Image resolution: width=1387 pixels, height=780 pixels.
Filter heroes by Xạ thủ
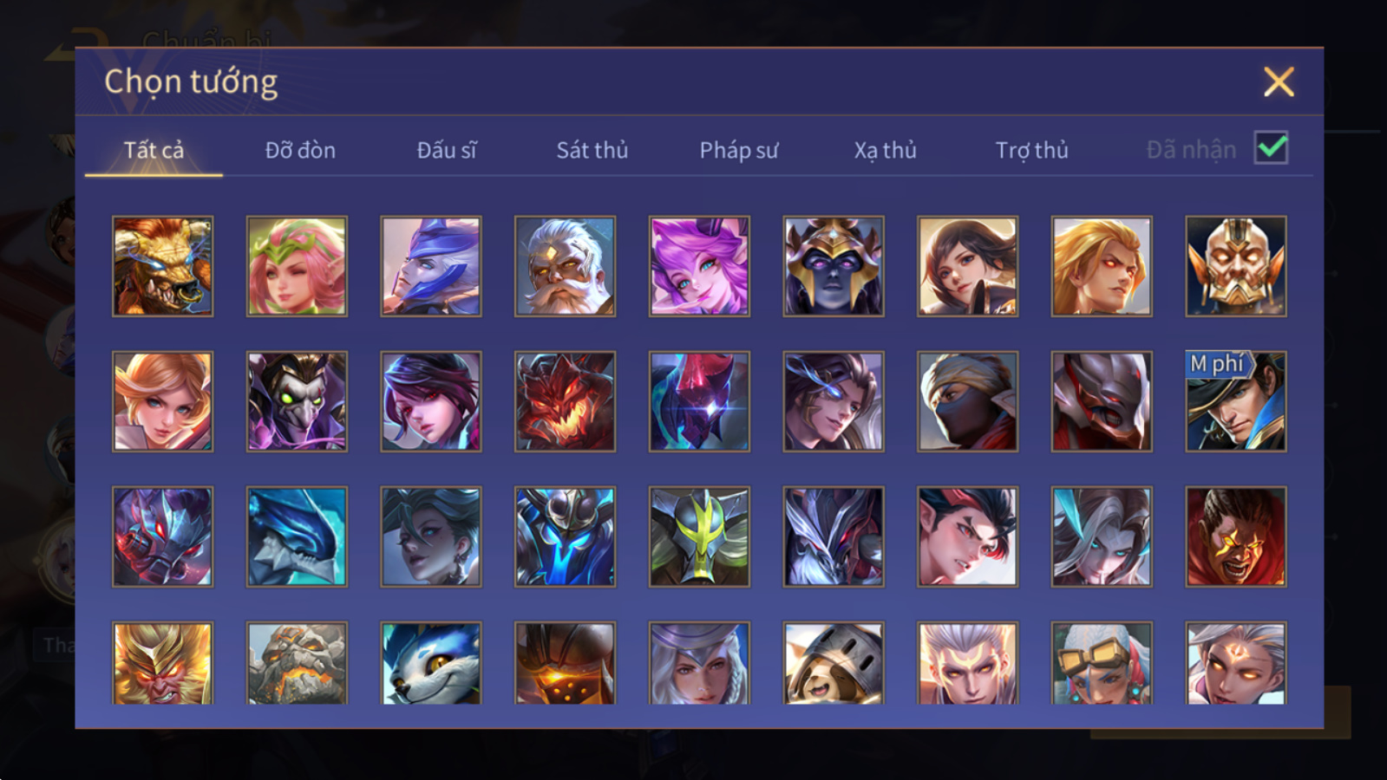[886, 150]
